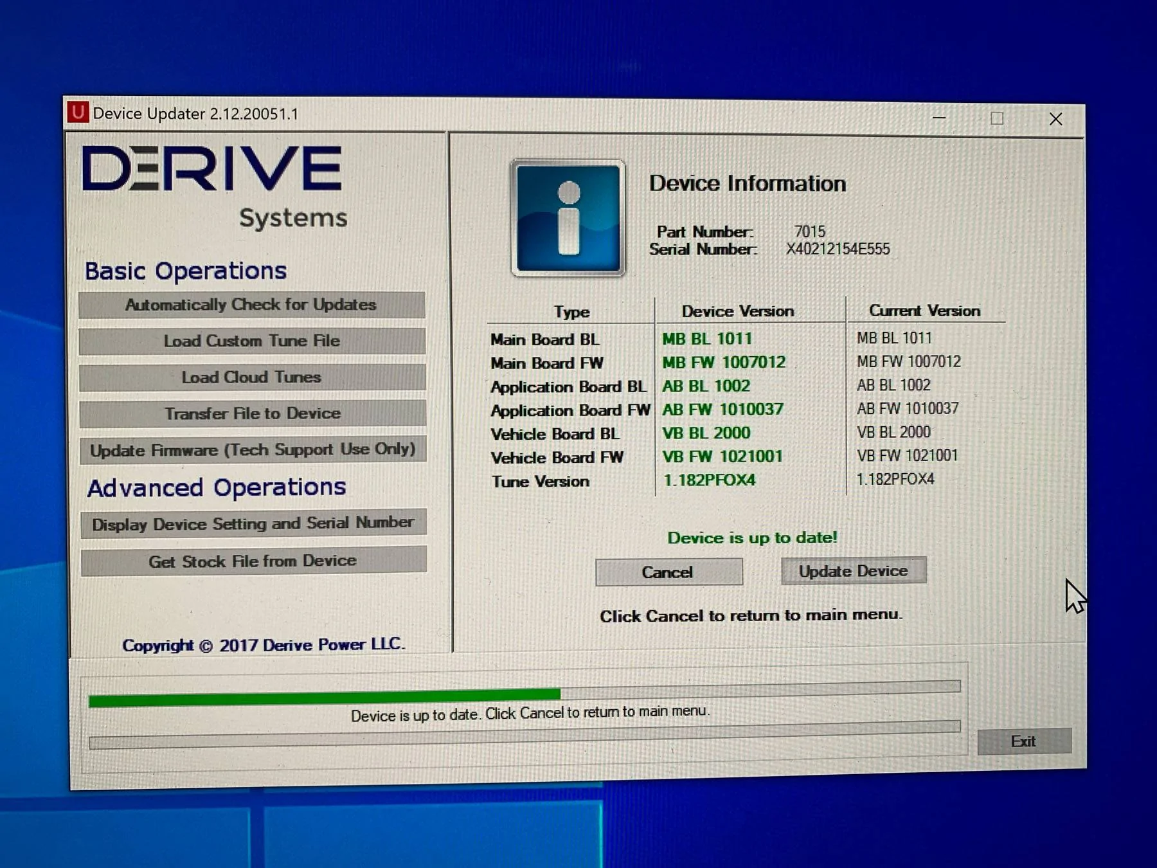This screenshot has height=868, width=1157.
Task: Click current version AB BL 1002
Action: pos(893,385)
